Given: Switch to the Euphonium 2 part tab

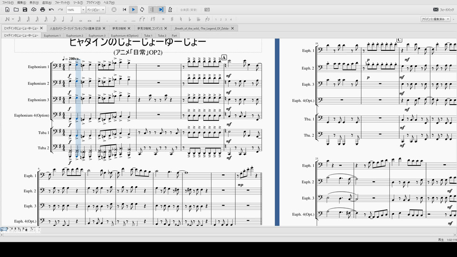Looking at the screenshot, I should 74,36.
